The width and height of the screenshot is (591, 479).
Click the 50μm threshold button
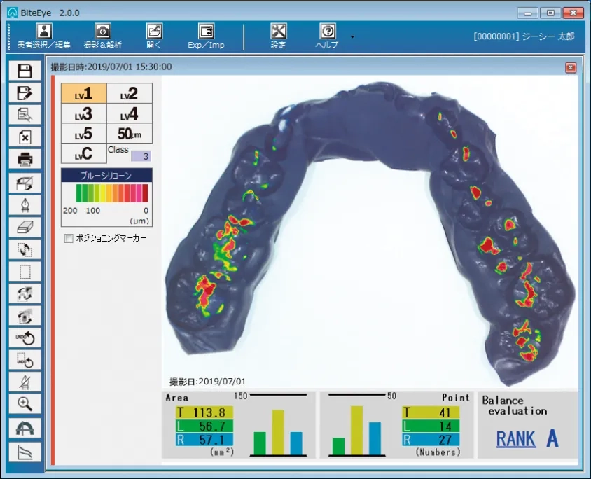point(130,134)
